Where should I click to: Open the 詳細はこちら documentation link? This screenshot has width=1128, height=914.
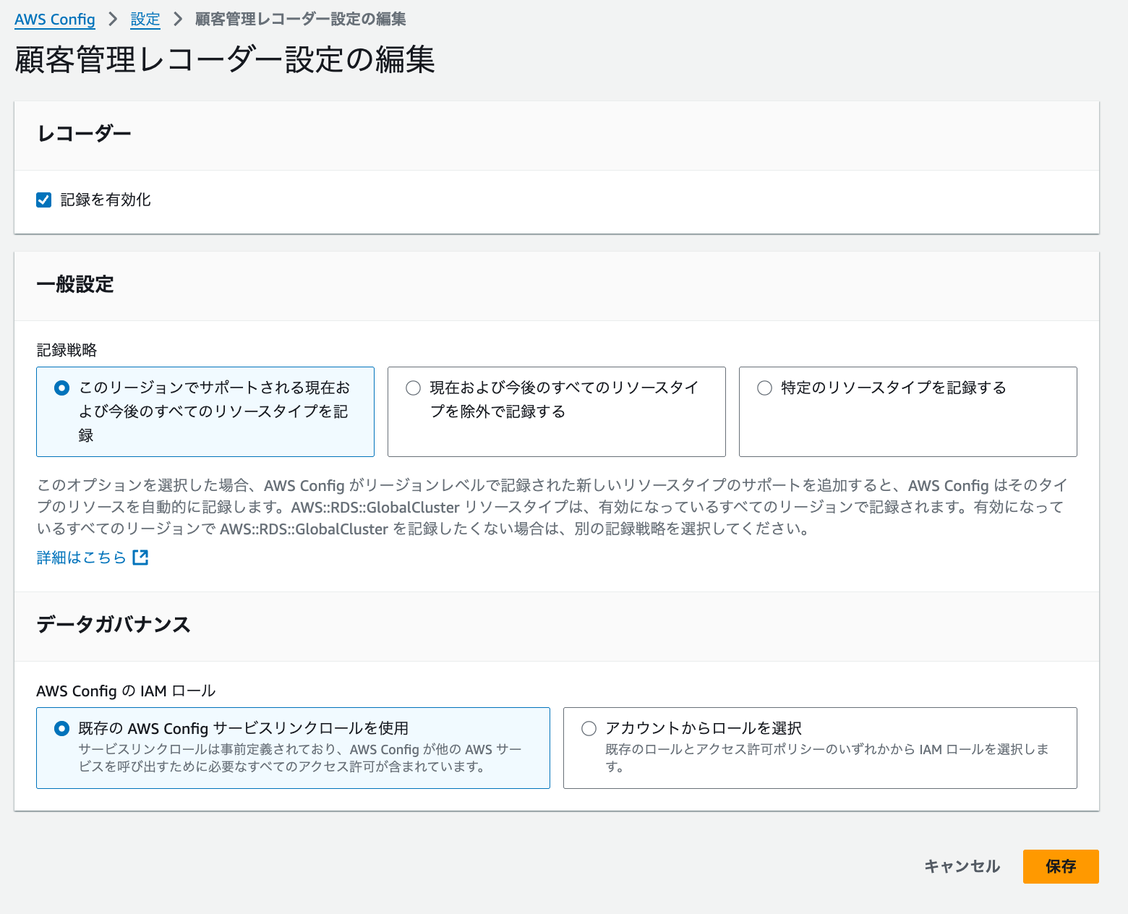(x=81, y=557)
